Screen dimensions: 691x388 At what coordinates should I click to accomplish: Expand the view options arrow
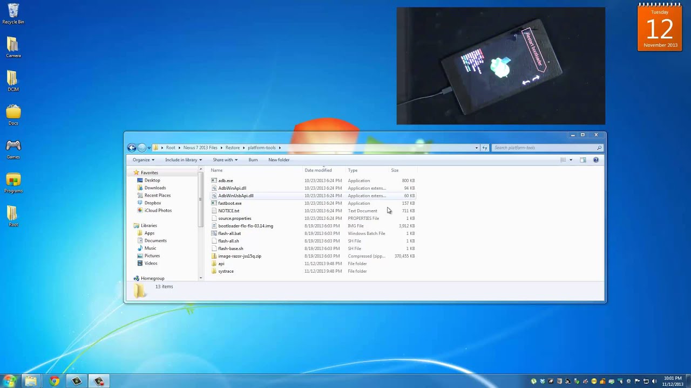(571, 160)
